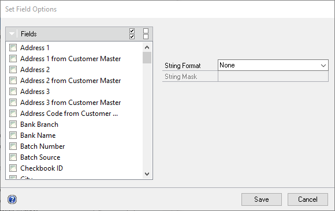This screenshot has width=335, height=211.
Task: Check the Address 2 checkbox
Action: pos(13,70)
